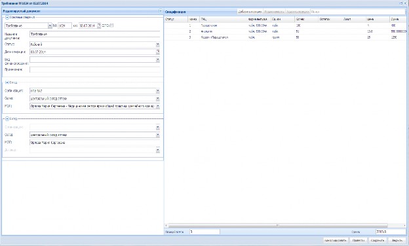
Task: Click the Примечание text field
Action: coord(94,69)
